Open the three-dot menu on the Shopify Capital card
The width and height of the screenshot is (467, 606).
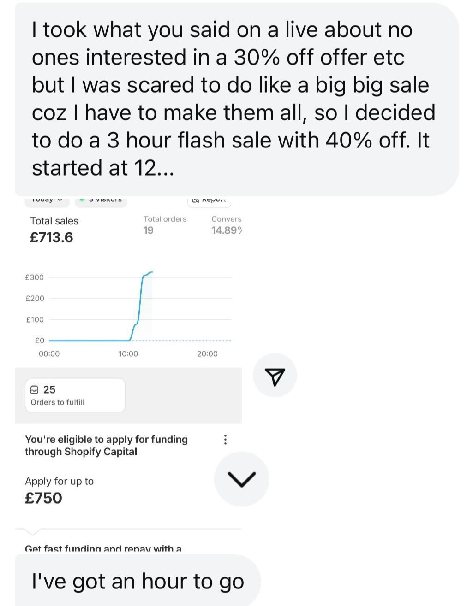pyautogui.click(x=225, y=439)
